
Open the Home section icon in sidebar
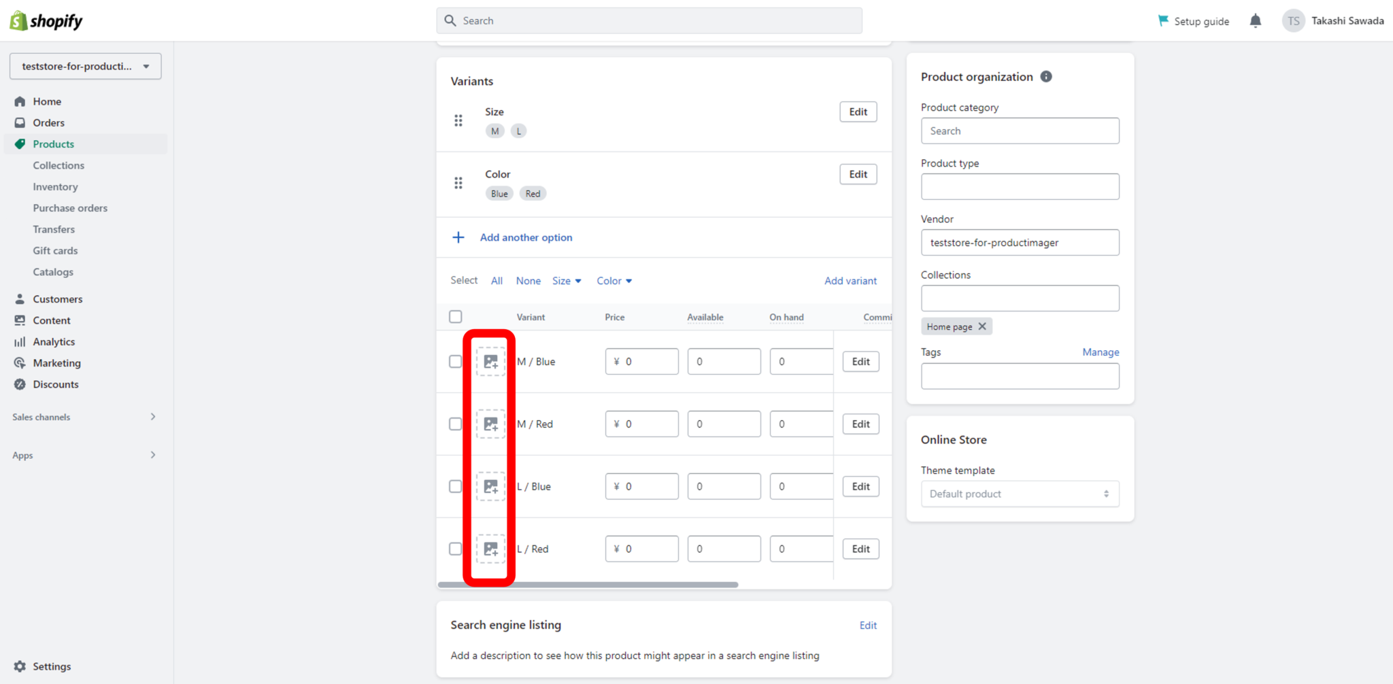click(x=20, y=101)
